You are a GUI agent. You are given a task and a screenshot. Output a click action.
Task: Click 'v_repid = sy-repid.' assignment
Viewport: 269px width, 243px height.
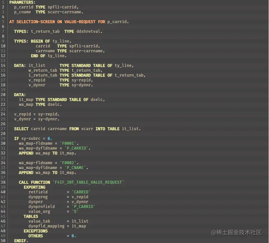click(37, 114)
